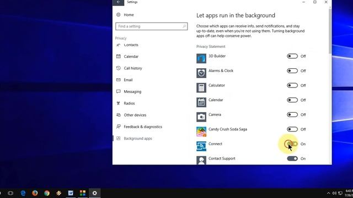The height and width of the screenshot is (198, 353).
Task: Open Call history privacy settings
Action: tap(133, 68)
